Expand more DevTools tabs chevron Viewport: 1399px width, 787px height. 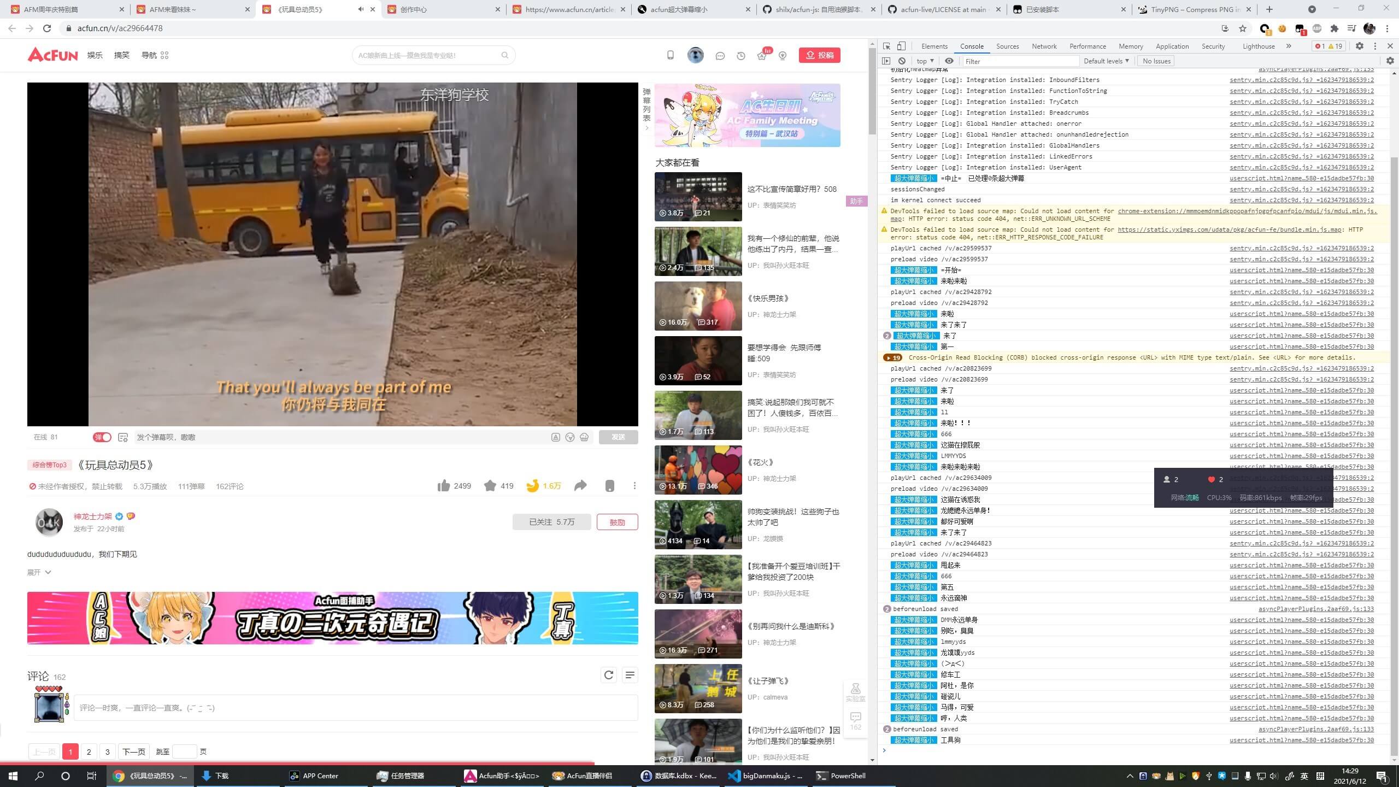pyautogui.click(x=1289, y=46)
